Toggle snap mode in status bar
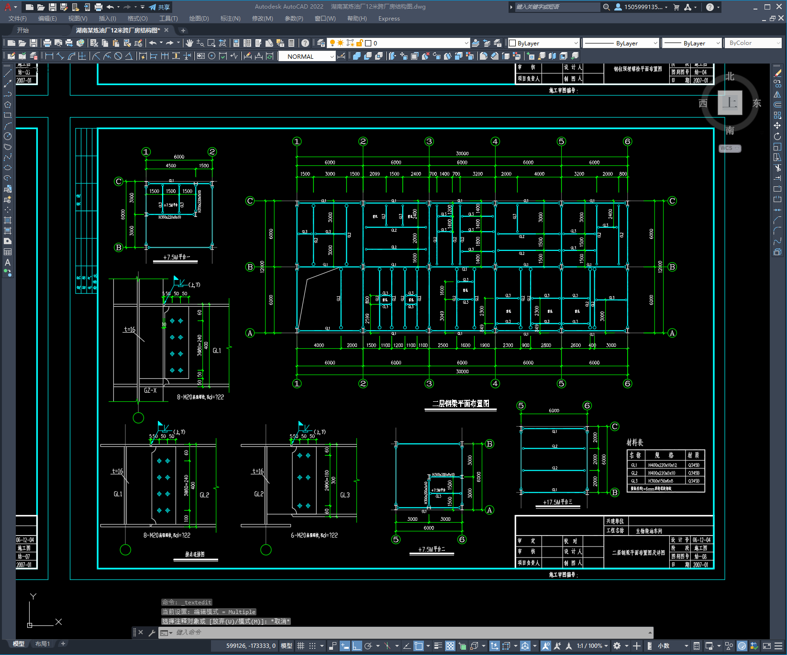Image resolution: width=787 pixels, height=655 pixels. (312, 646)
